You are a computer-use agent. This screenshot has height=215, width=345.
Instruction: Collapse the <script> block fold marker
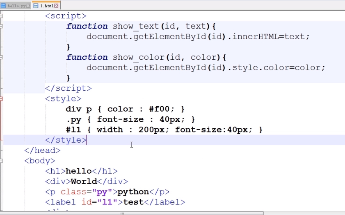coord(1,16)
